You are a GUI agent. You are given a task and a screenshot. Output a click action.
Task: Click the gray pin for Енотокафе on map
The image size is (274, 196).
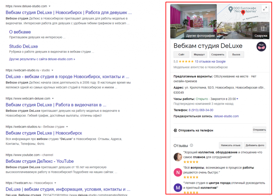231,9
